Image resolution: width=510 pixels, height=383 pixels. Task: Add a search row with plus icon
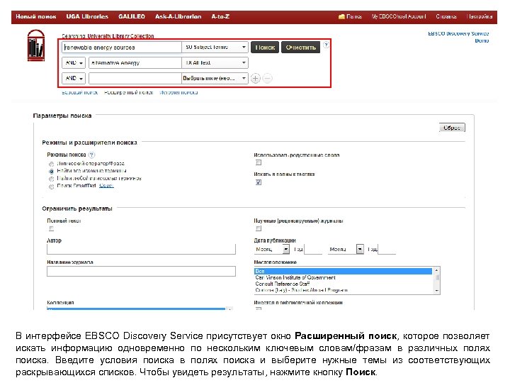tap(255, 79)
